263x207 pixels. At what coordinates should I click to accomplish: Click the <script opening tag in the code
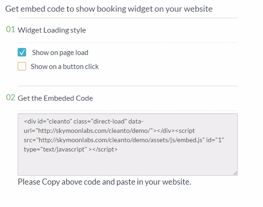[185, 131]
